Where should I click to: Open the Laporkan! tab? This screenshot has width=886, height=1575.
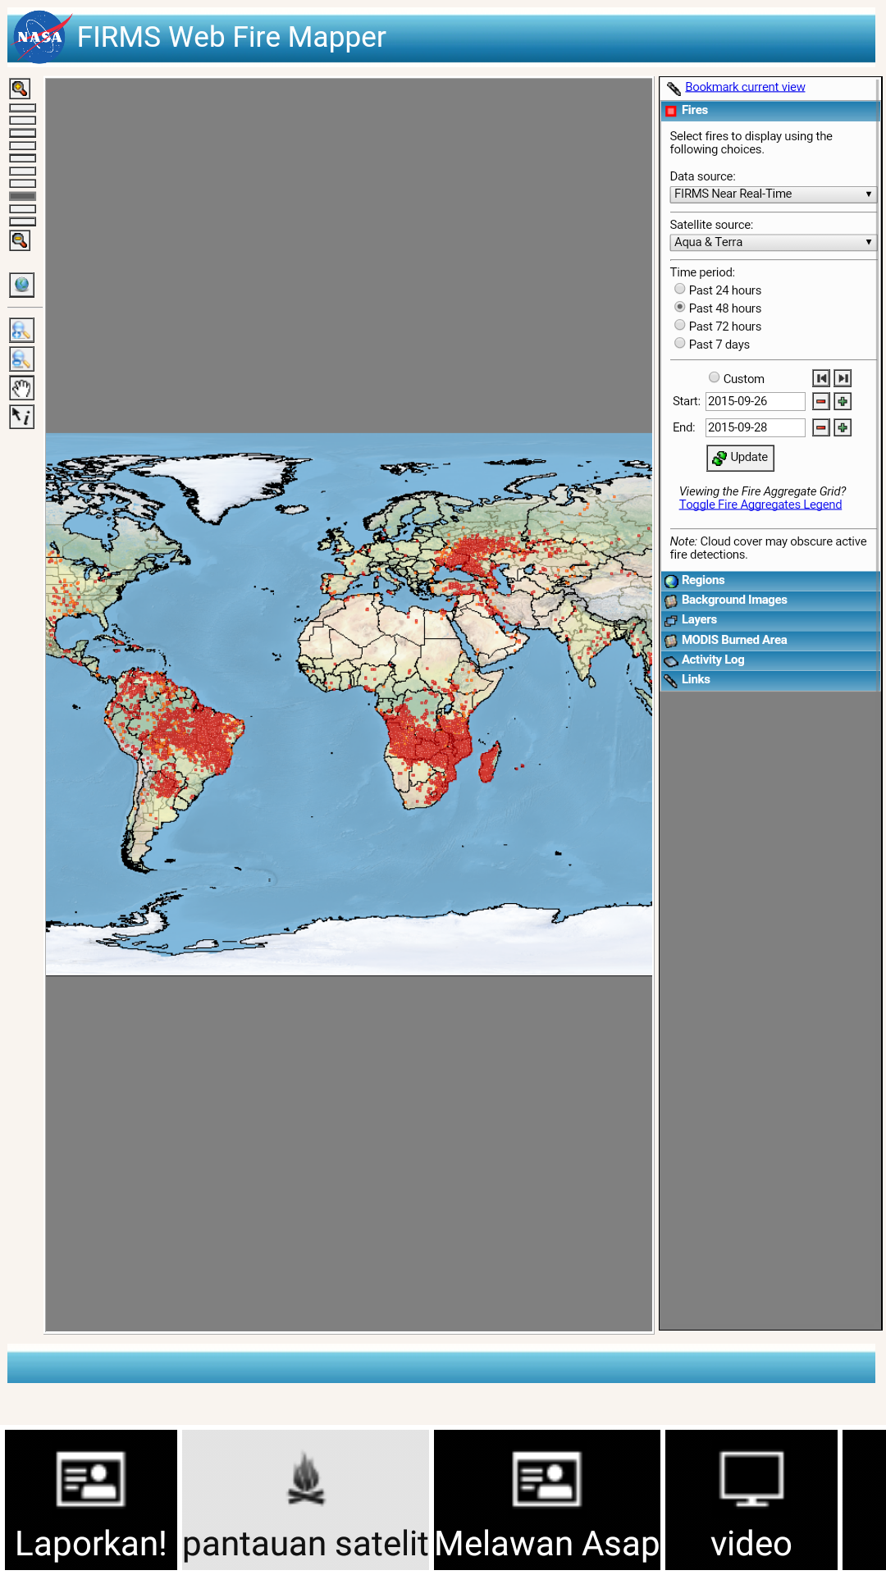[x=91, y=1500]
